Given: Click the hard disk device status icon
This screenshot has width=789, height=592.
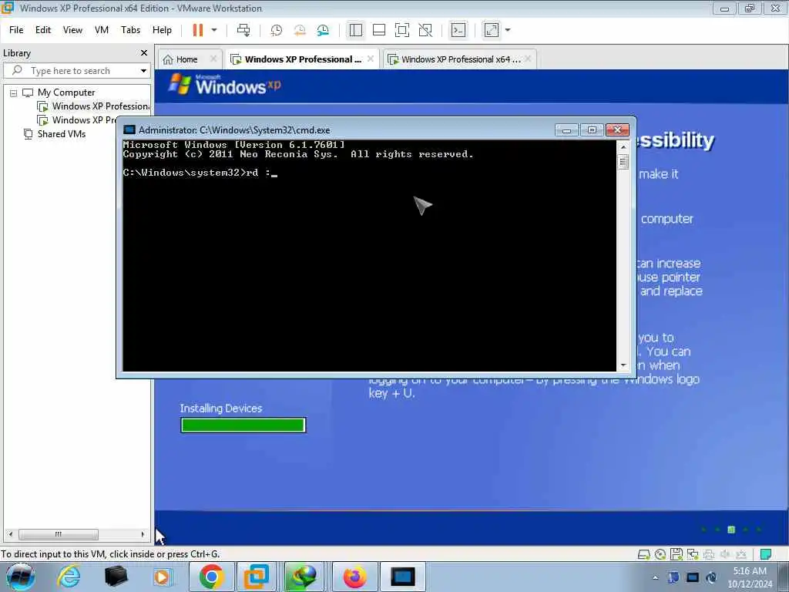Looking at the screenshot, I should (643, 555).
